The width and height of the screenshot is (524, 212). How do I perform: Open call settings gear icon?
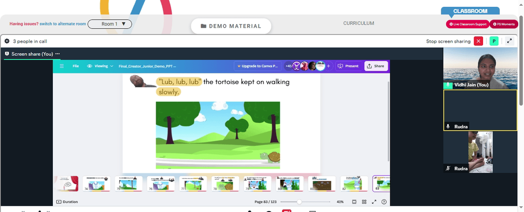pos(7,41)
